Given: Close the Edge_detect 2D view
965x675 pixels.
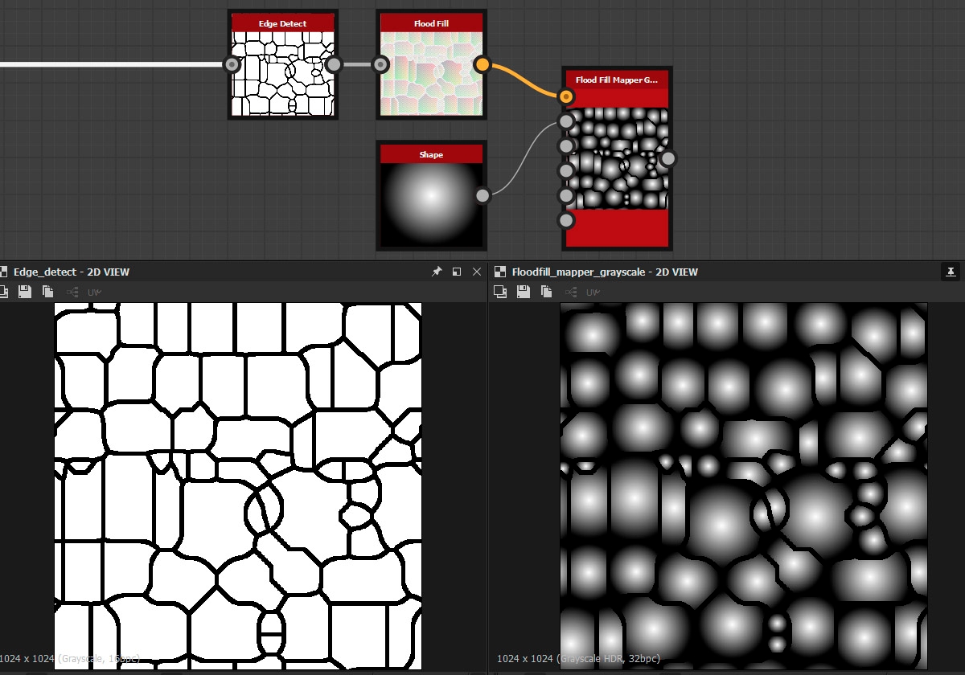Looking at the screenshot, I should [x=474, y=272].
